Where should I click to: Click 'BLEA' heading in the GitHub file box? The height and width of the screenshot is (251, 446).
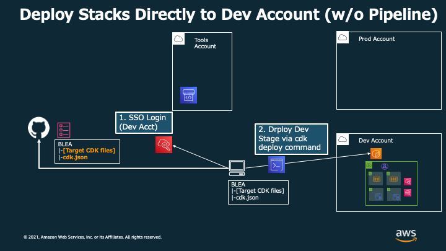click(x=65, y=144)
